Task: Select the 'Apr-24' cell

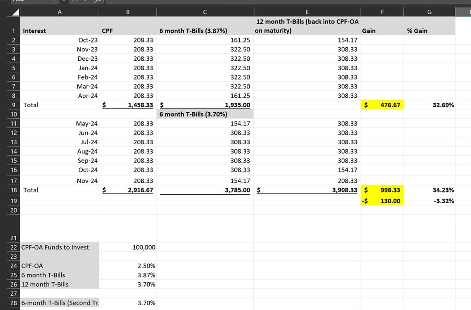Action: (x=59, y=96)
